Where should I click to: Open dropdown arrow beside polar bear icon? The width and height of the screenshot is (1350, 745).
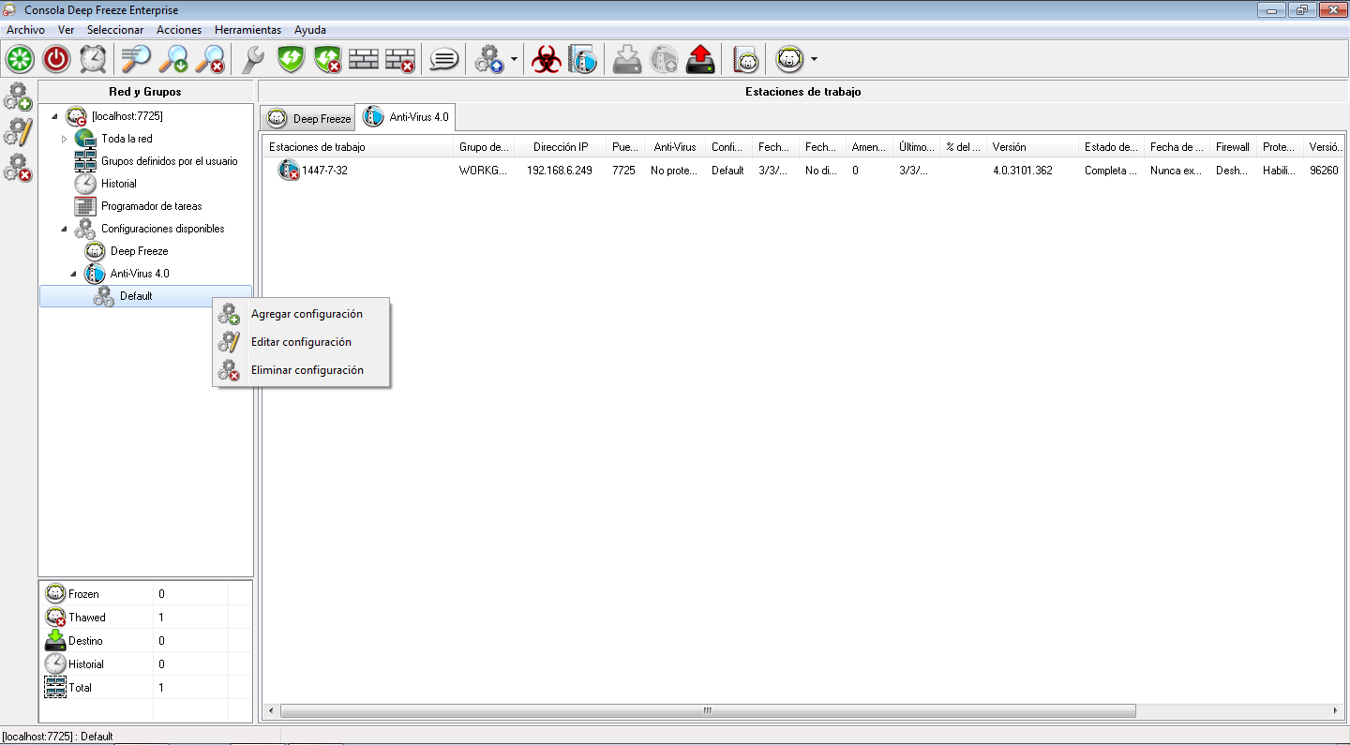[x=814, y=60]
